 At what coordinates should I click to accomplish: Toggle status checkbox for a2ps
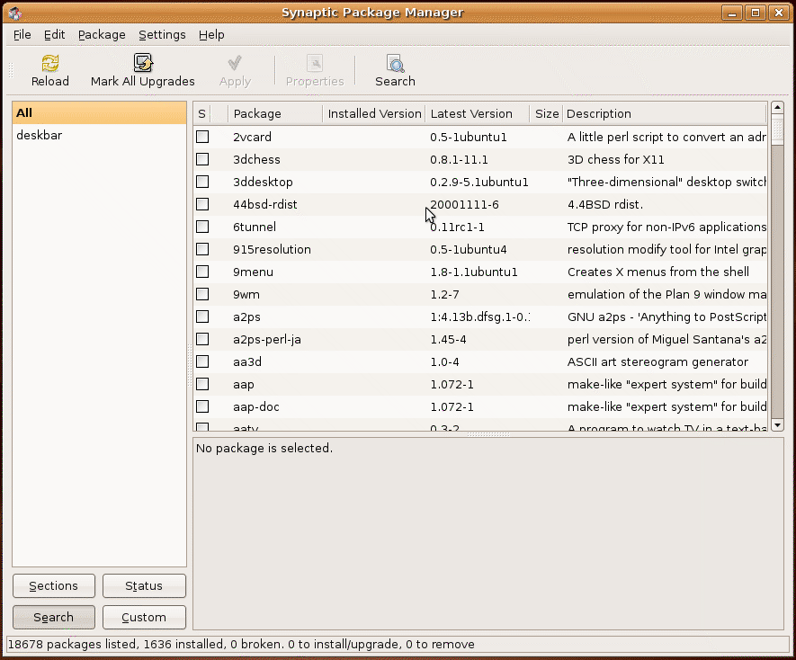tap(202, 317)
